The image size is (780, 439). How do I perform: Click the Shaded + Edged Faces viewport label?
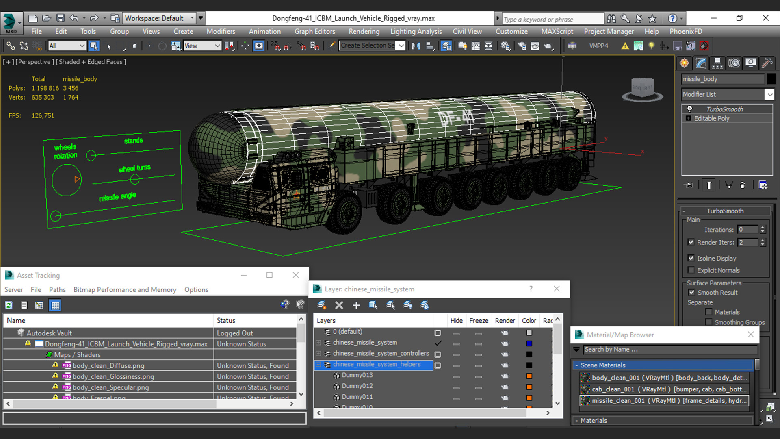point(91,62)
